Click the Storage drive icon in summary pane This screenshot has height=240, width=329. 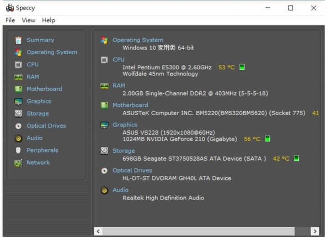pos(104,151)
